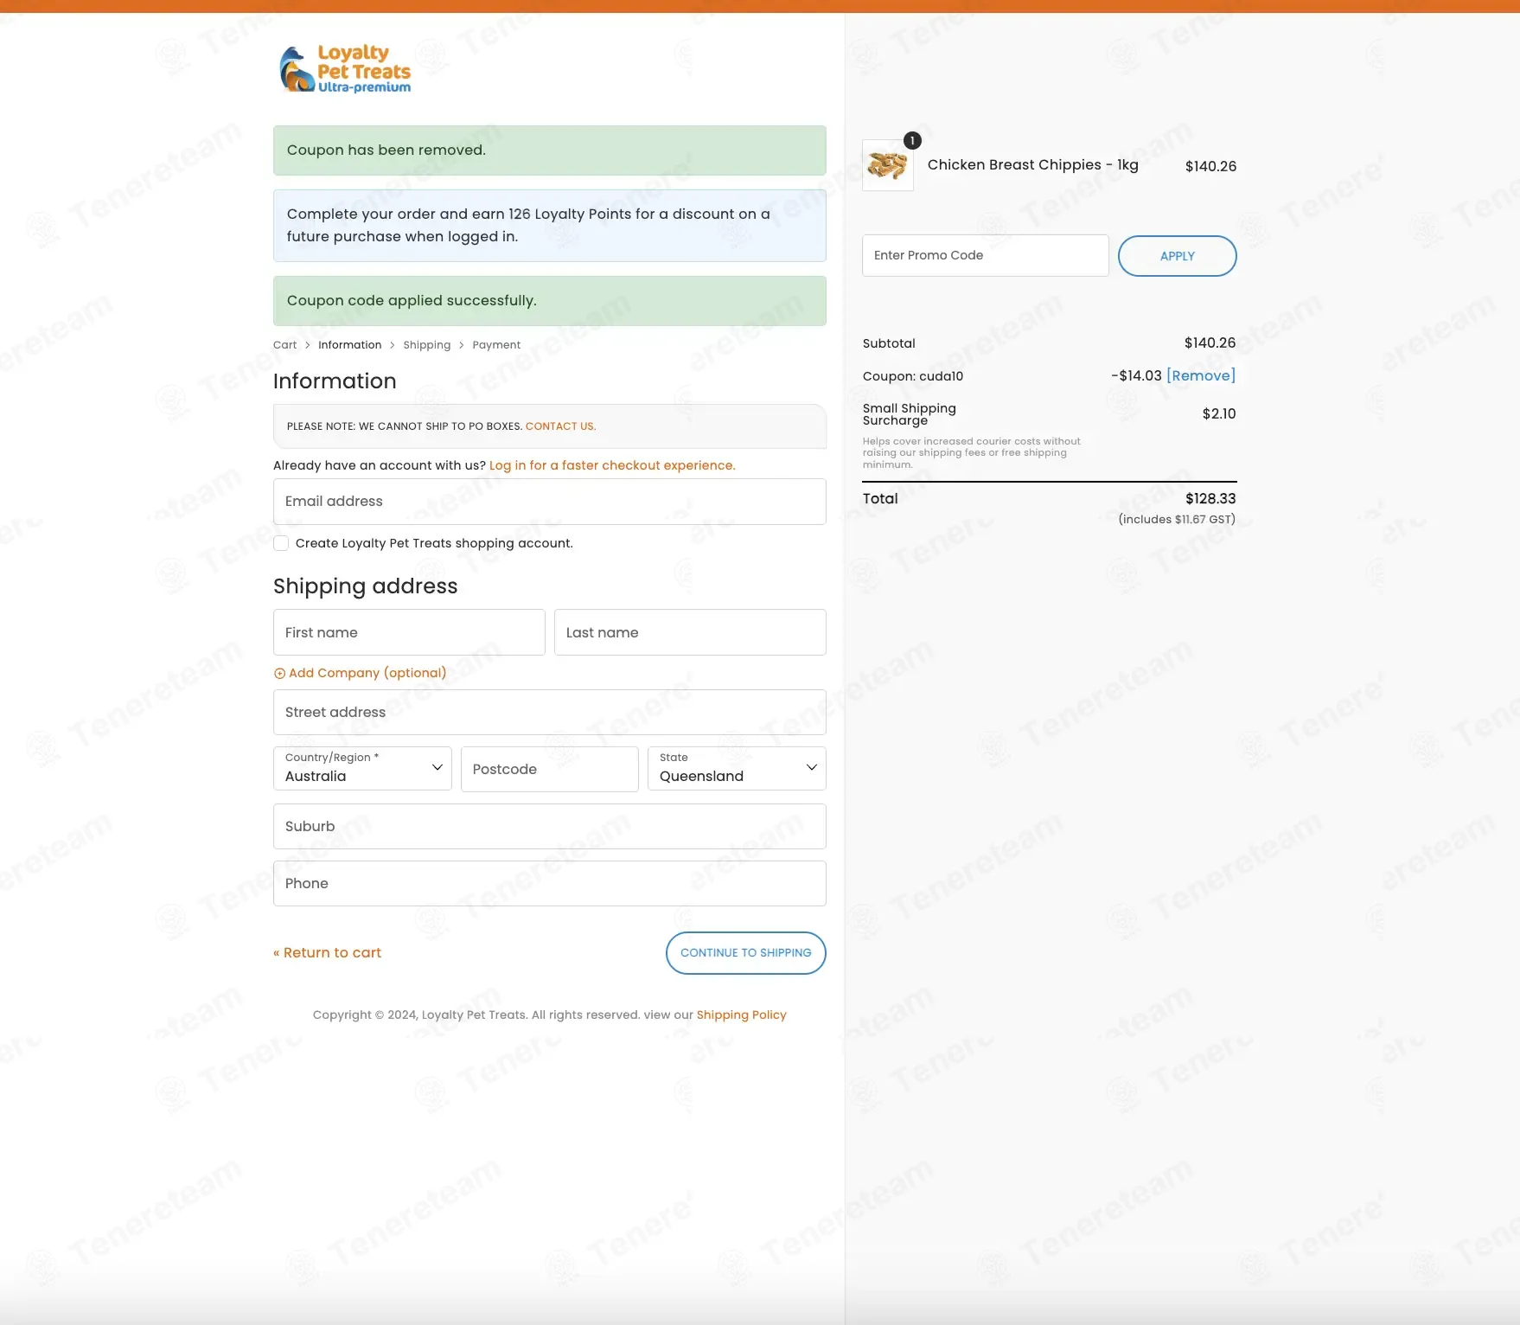Click into the Email address field
This screenshot has width=1520, height=1325.
[549, 502]
